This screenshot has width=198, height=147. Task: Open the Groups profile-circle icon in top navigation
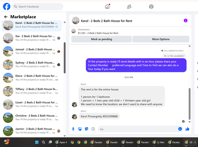click(151, 6)
